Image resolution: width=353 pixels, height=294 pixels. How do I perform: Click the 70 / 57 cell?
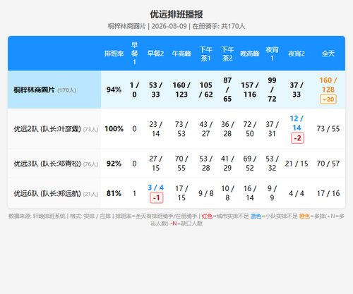coord(328,164)
